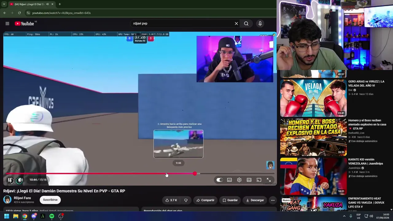
Task: Open the Juandinipa channel name
Action: click(355, 168)
